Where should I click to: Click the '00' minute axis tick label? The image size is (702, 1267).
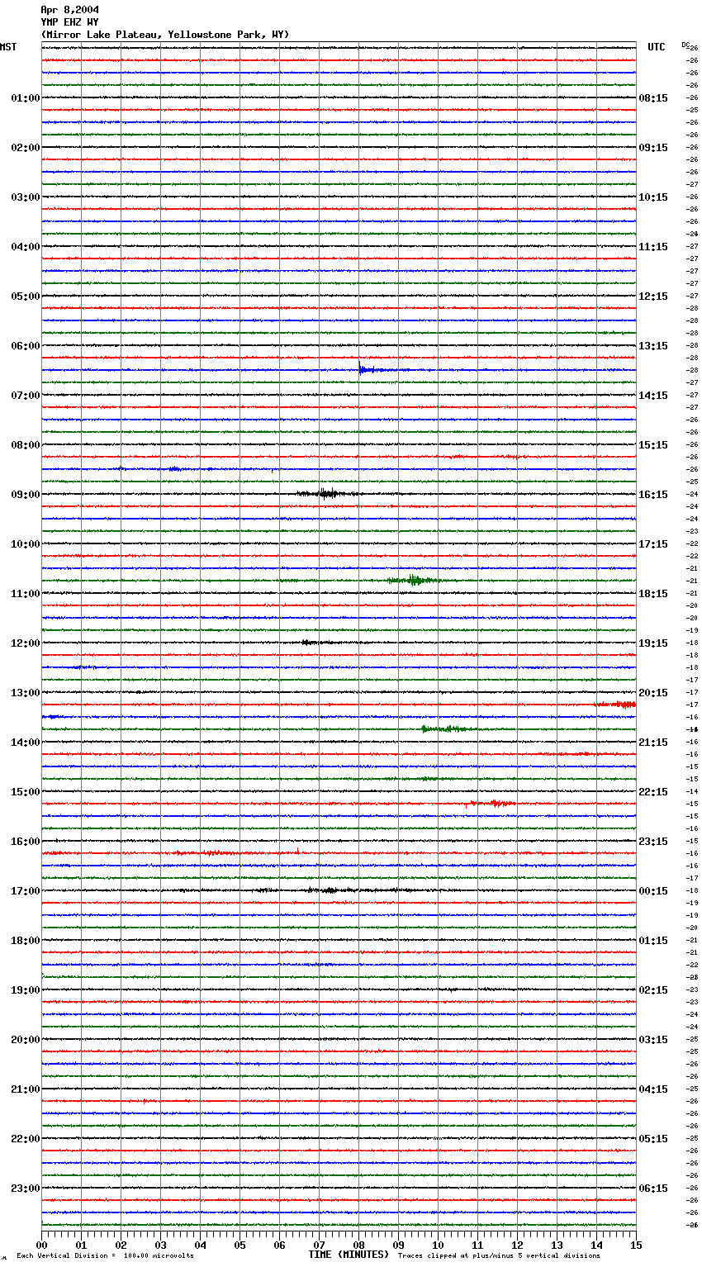pyautogui.click(x=41, y=1245)
